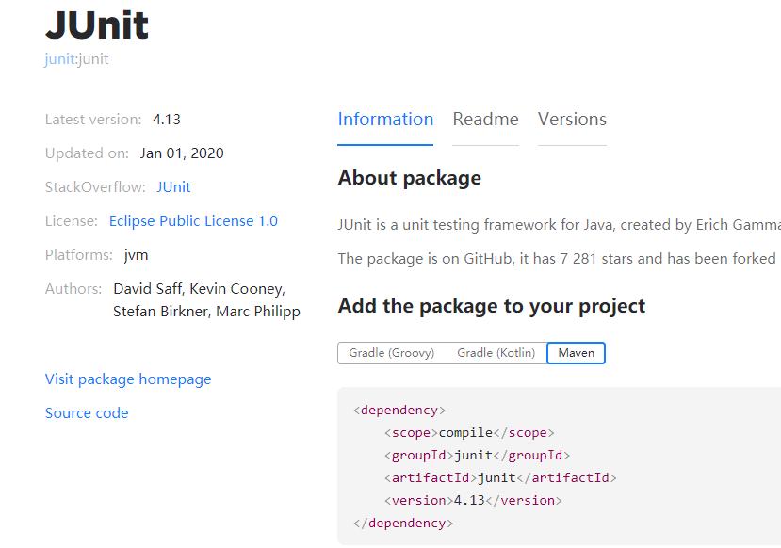
Task: Click the JUnit page title heading
Action: 96,24
